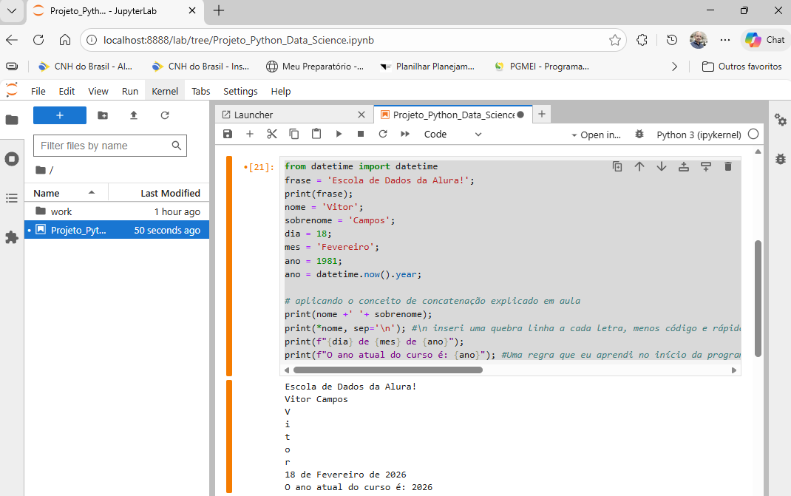Open the debugger bug icon in toolbar
Screen dimensions: 791x496
639,135
